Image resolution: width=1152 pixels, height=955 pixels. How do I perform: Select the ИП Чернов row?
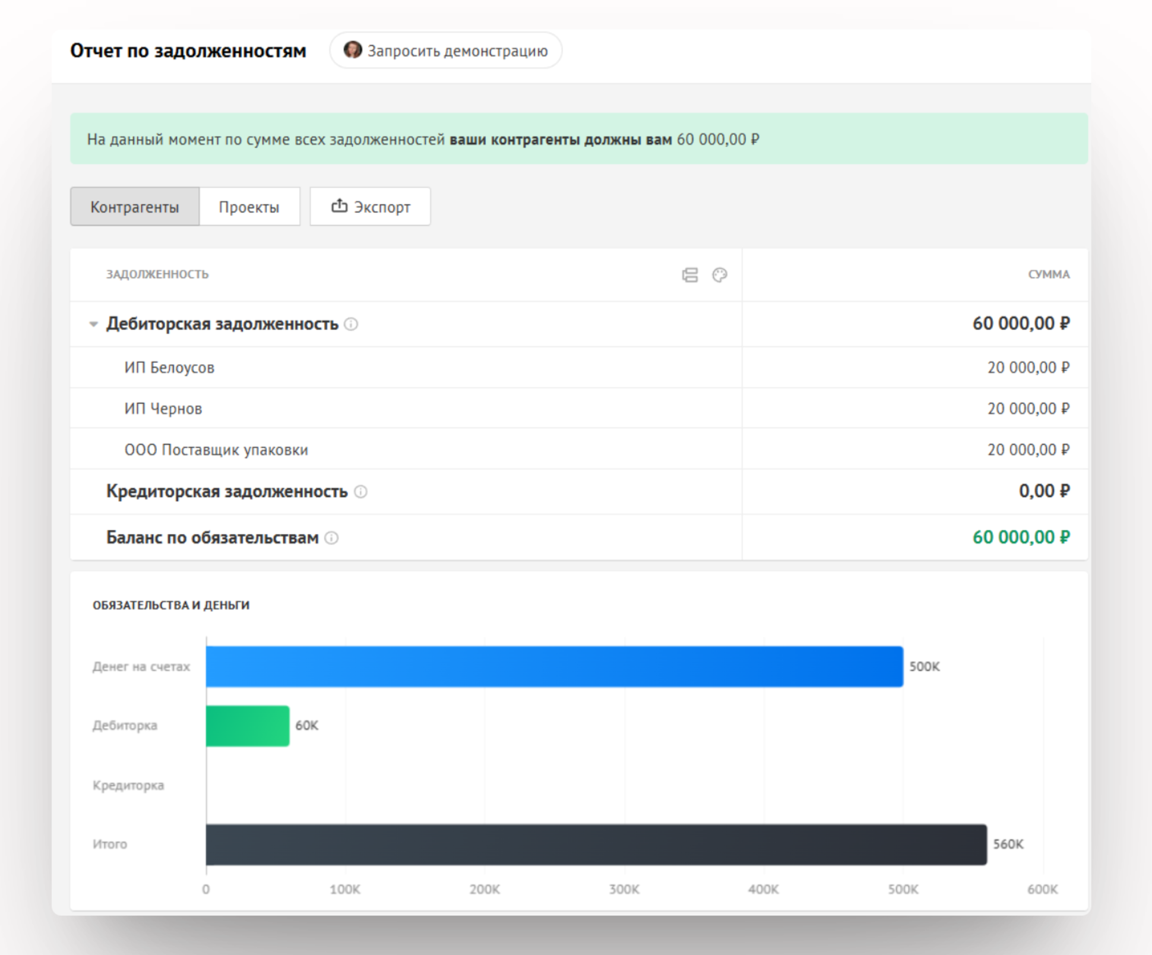(163, 409)
